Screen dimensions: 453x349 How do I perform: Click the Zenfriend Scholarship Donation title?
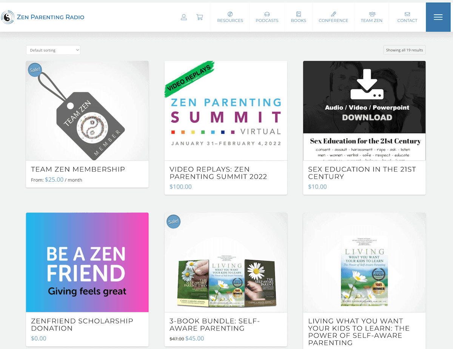pos(82,325)
